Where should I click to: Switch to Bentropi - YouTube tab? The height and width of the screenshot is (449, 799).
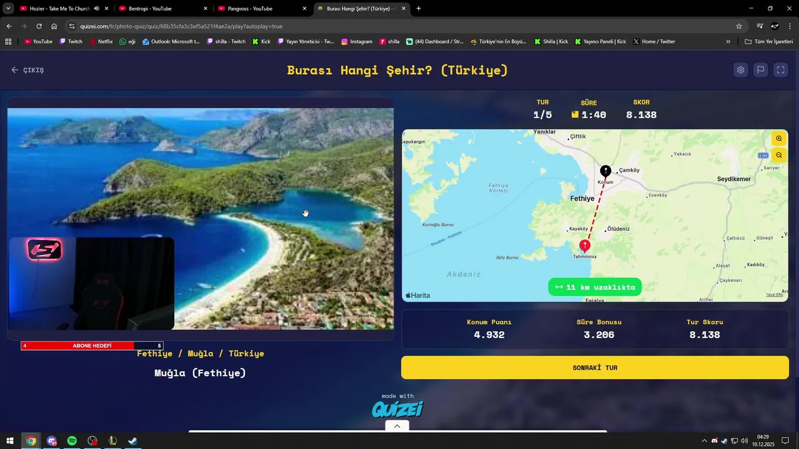point(164,9)
